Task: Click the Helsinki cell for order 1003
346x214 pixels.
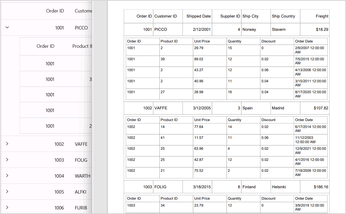Action: 279,187
